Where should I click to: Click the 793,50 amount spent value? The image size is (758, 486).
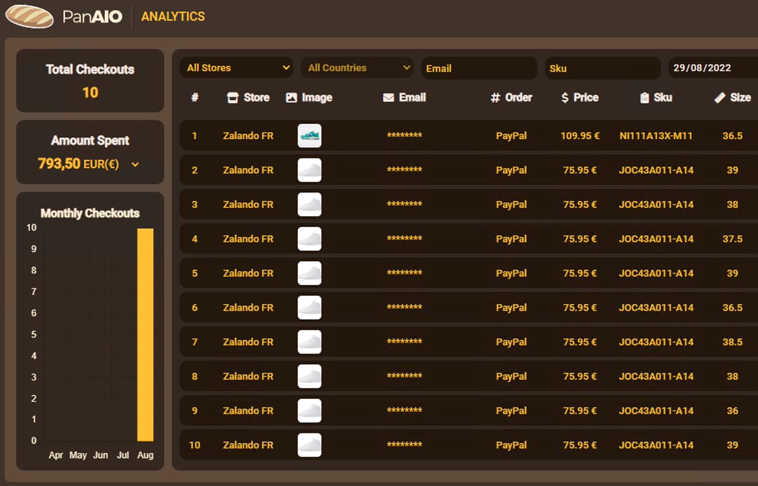tap(59, 164)
